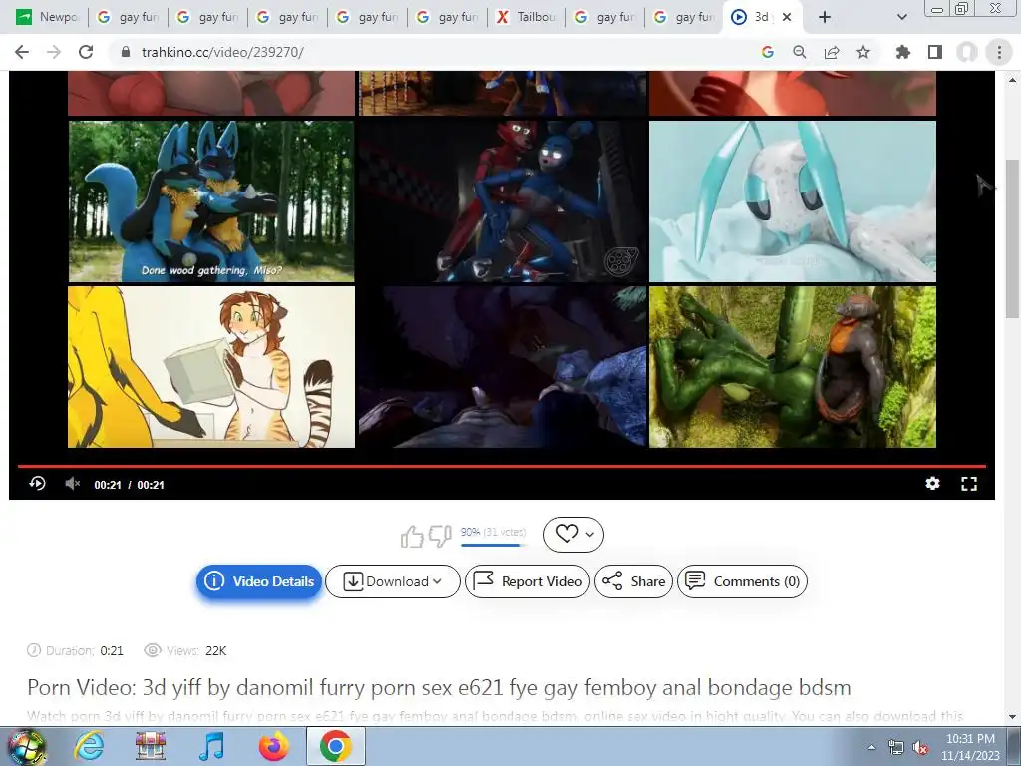Give the video a thumbs up
The width and height of the screenshot is (1021, 766).
tap(412, 536)
